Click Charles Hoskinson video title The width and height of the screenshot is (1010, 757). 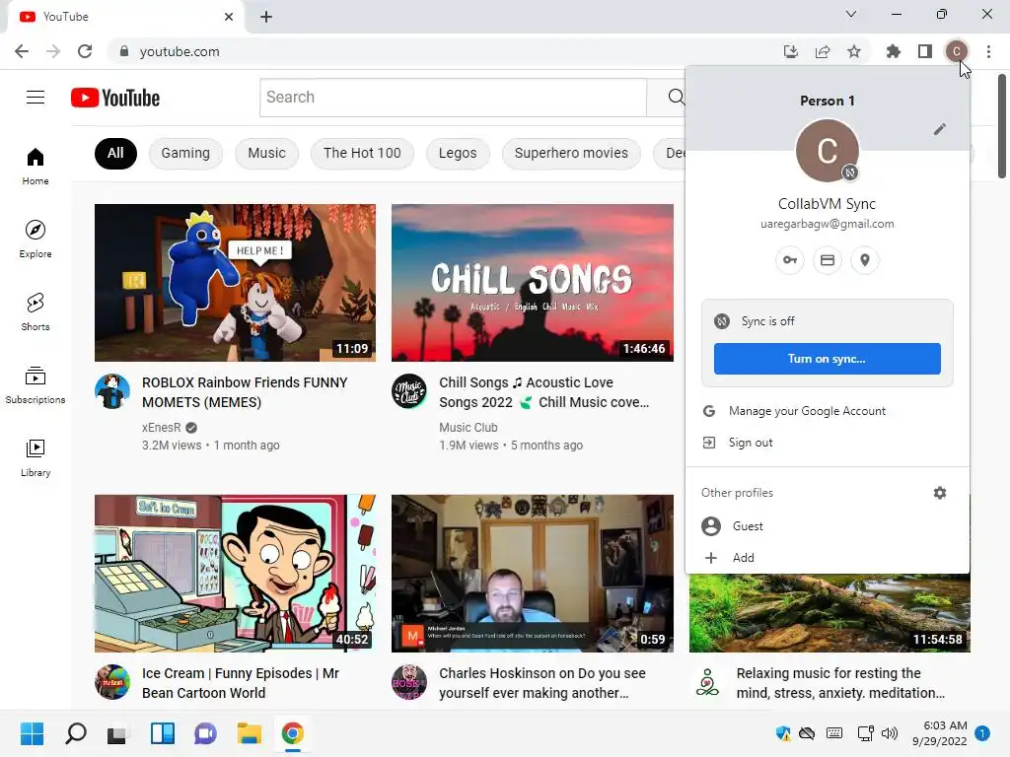pos(542,683)
